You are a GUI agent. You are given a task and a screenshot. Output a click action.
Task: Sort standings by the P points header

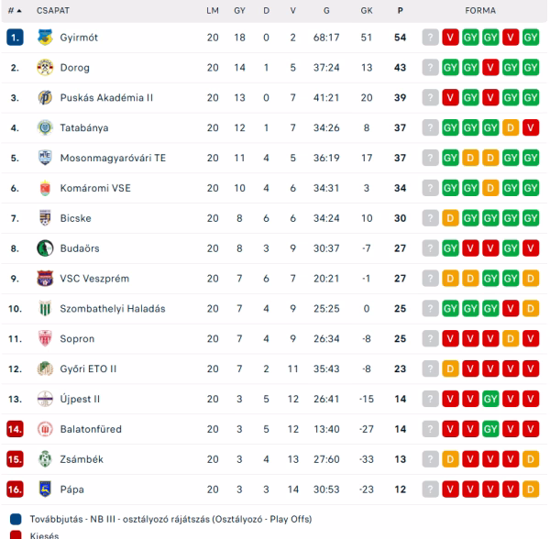click(x=401, y=11)
